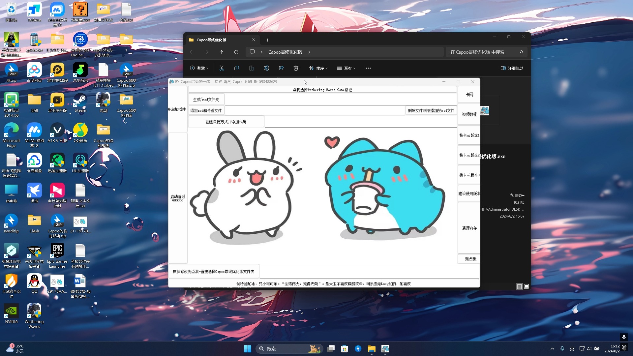Click the 删除文件刚刚添加的mod文件 button
Viewport: 633px width, 356px height.
(431, 110)
